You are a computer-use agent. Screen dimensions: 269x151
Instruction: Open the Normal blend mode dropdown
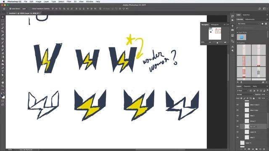[245, 94]
